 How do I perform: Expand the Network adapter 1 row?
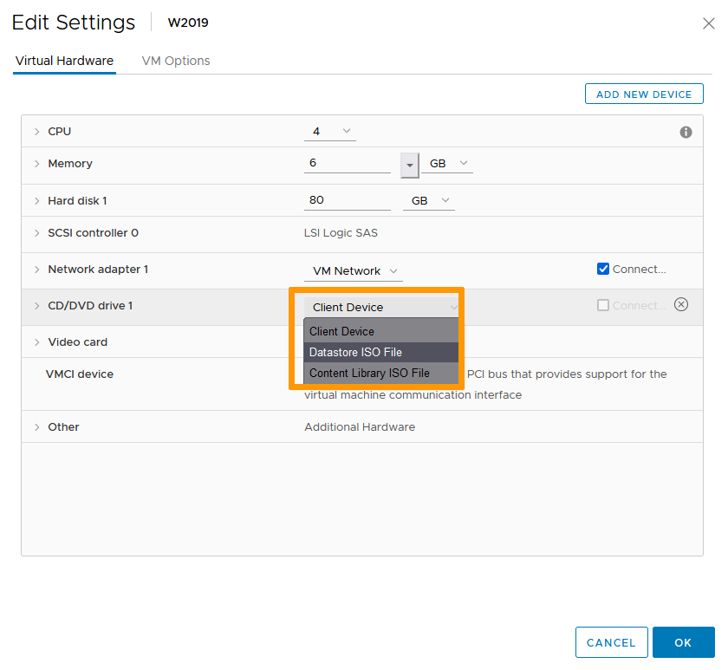pyautogui.click(x=37, y=270)
